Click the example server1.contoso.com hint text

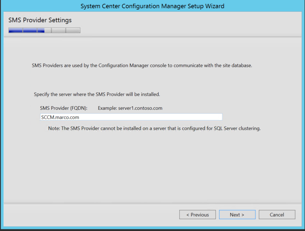[130, 108]
